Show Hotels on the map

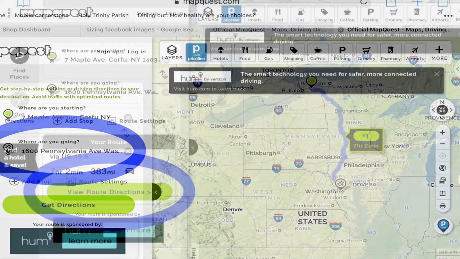(x=220, y=53)
